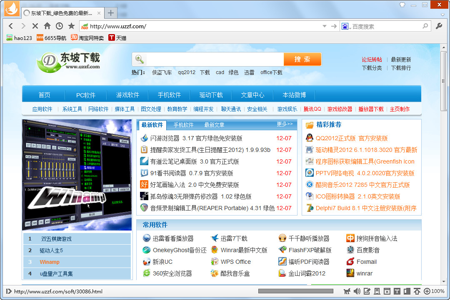
Task: Click the Foxmail icon
Action: [350, 262]
